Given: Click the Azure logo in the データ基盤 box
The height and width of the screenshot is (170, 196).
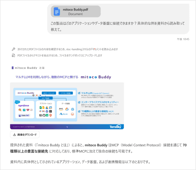Looking at the screenshot, I should tap(63, 114).
